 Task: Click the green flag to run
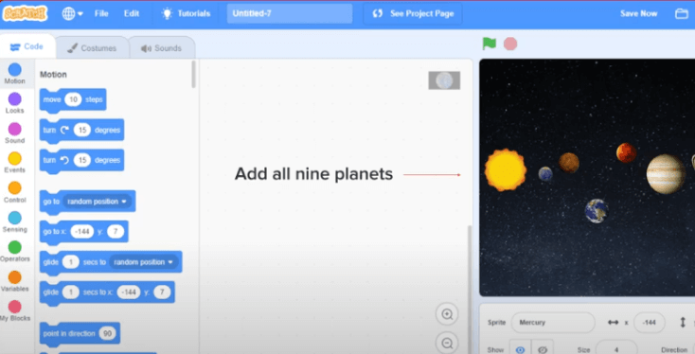tap(490, 44)
